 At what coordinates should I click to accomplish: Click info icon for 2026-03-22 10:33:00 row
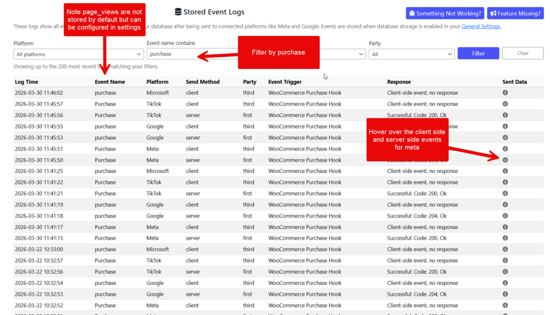505,249
